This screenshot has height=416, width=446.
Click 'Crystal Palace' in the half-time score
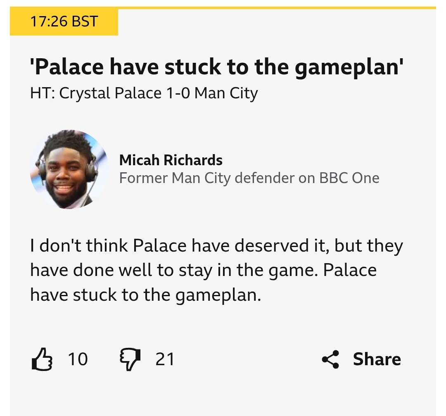click(110, 93)
